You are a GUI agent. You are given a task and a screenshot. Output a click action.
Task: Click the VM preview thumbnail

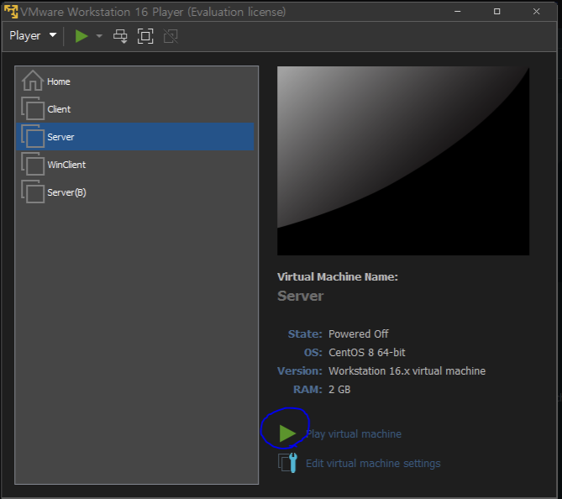pos(403,161)
